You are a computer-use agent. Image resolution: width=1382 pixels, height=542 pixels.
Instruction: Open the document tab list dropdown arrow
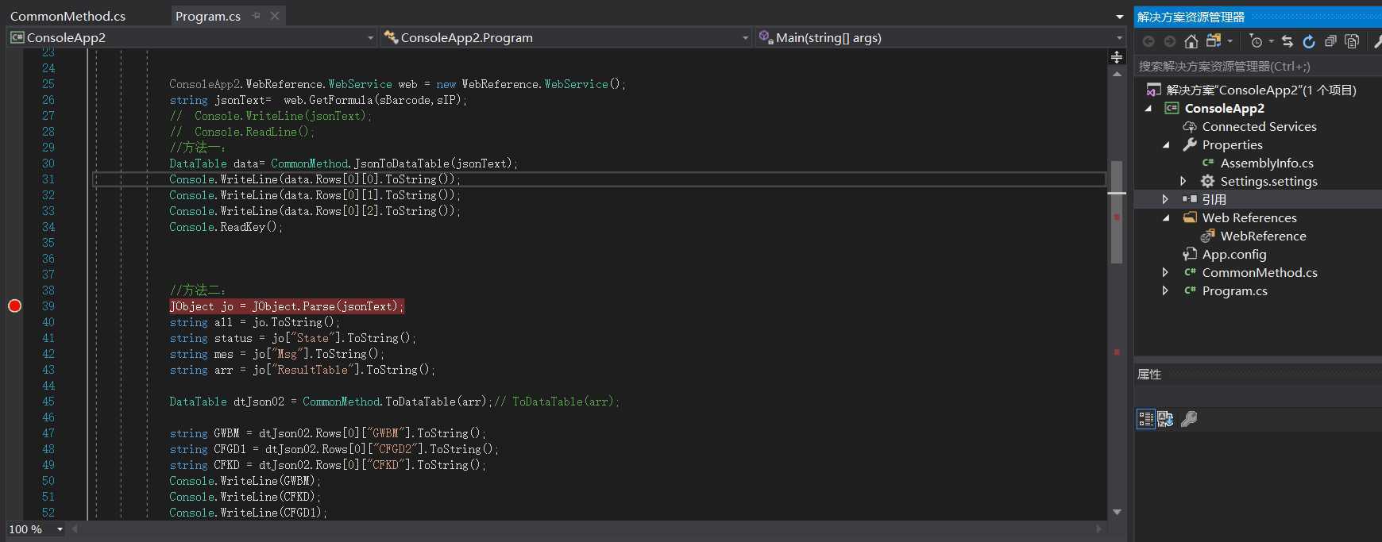point(1119,17)
